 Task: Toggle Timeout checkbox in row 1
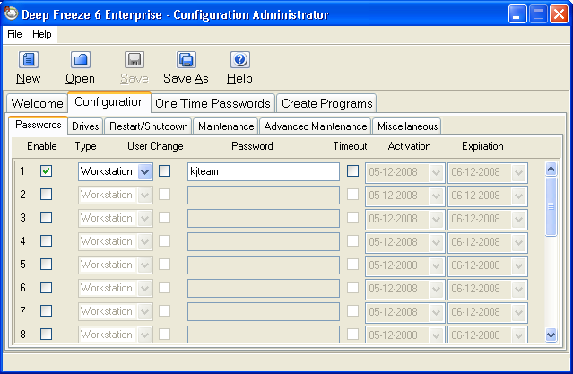(352, 171)
